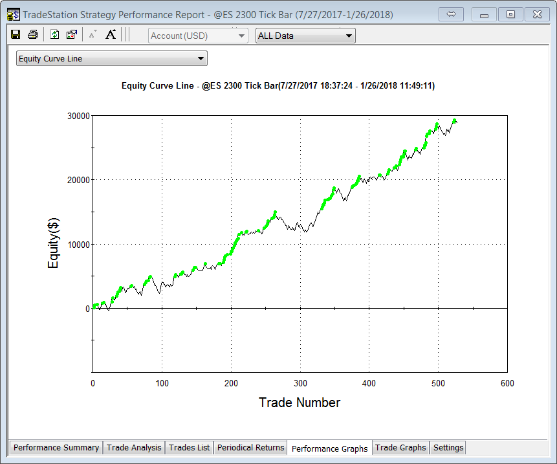Switch to the Performance Summary tab

coord(56,448)
